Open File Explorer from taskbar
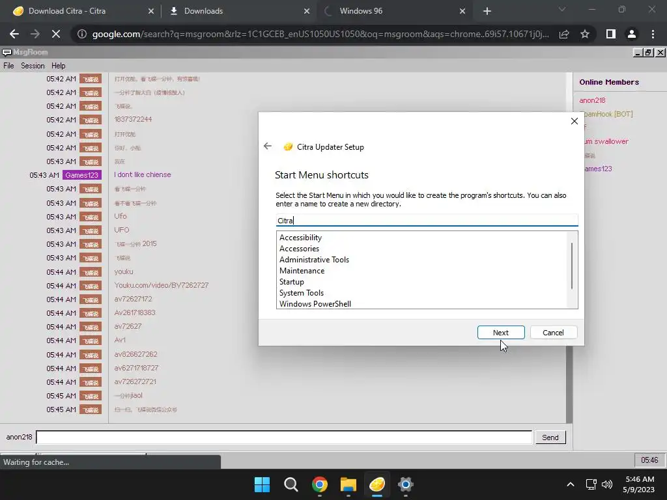Viewport: 667px width, 500px height. click(x=348, y=484)
